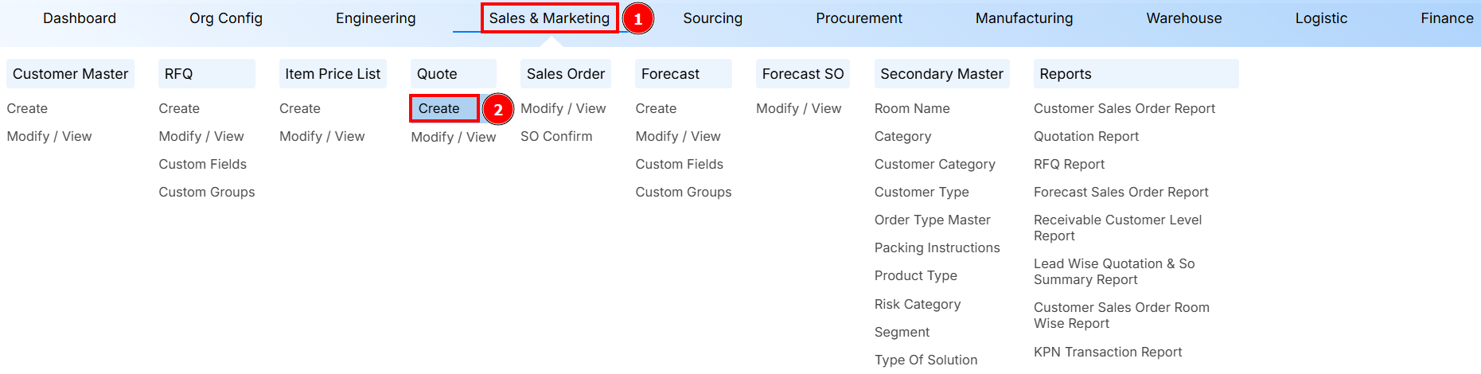Open the Sales & Marketing menu tab
Viewport: 1481px width, 374px height.
pos(549,18)
